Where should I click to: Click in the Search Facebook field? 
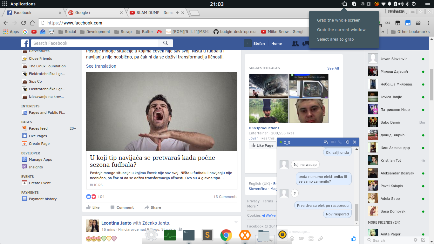(x=94, y=43)
